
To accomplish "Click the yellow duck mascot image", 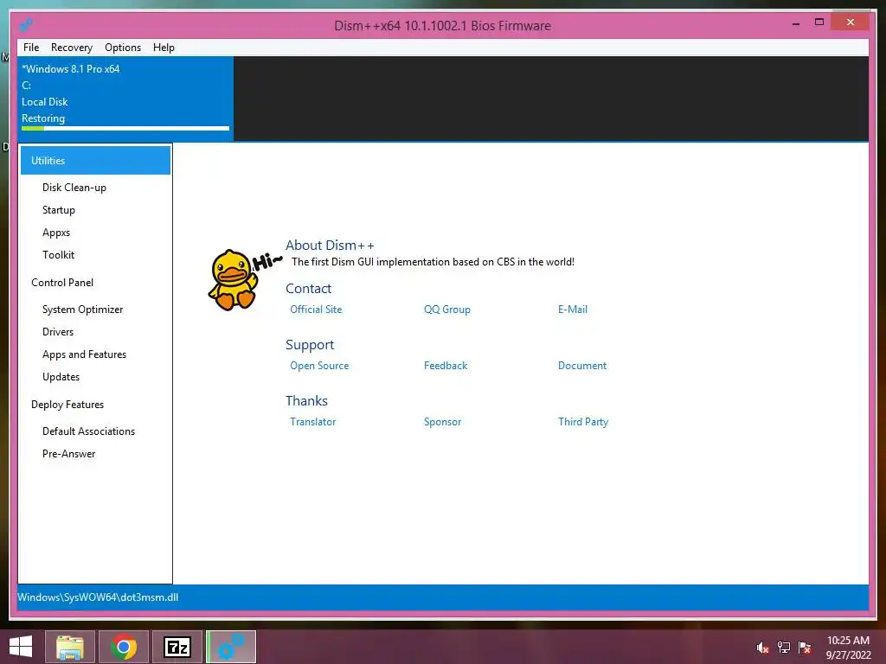I will (232, 279).
